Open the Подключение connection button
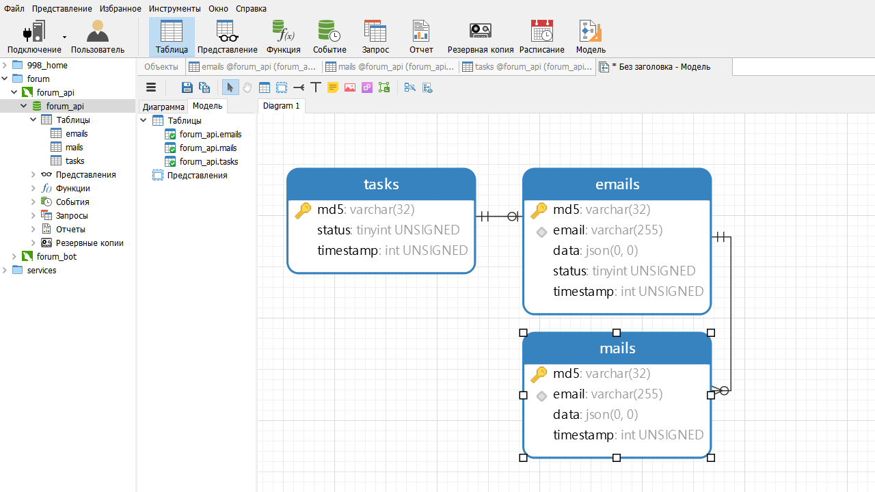Viewport: 875px width, 492px height. coord(34,37)
